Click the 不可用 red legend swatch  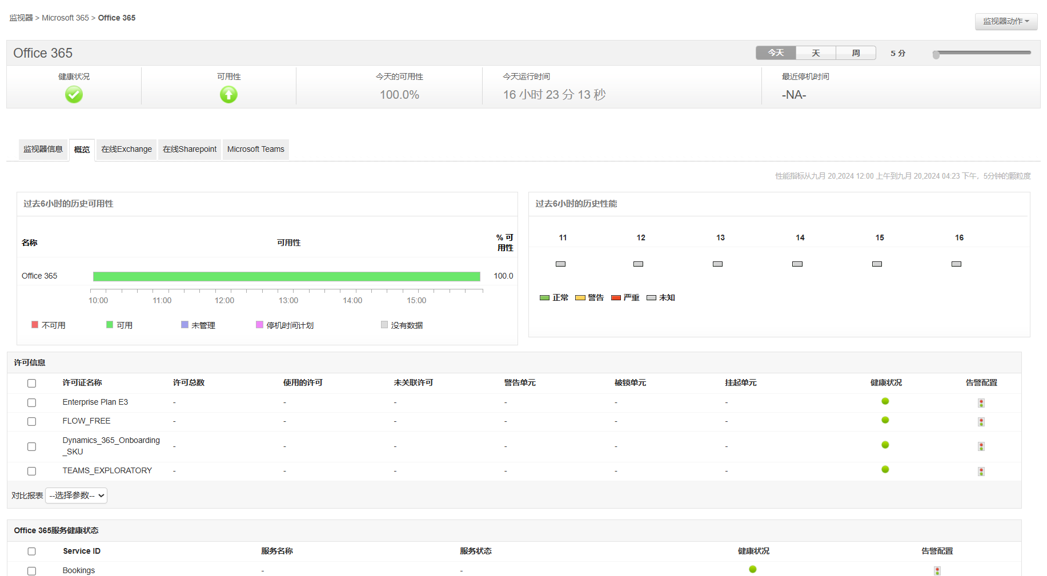(x=35, y=325)
